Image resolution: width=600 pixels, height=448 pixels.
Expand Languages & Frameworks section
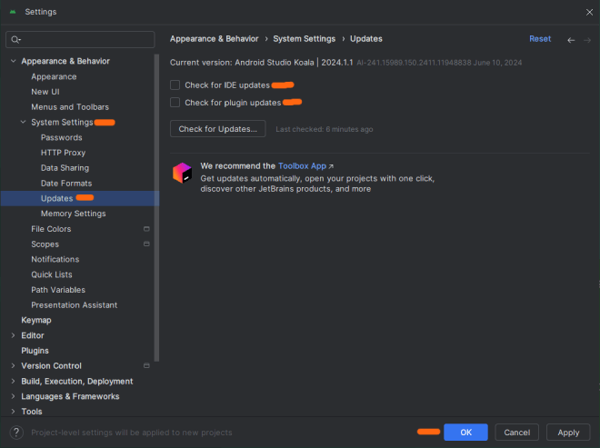pos(13,396)
